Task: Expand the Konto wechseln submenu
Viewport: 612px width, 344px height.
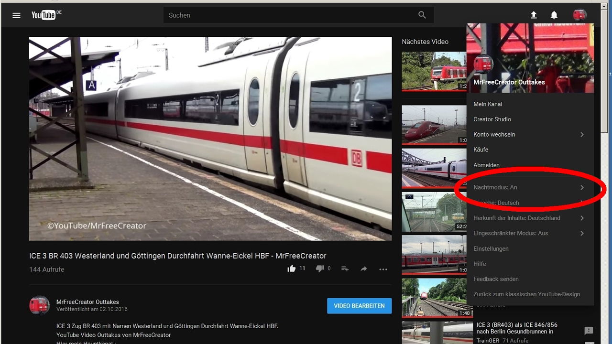Action: 494,134
